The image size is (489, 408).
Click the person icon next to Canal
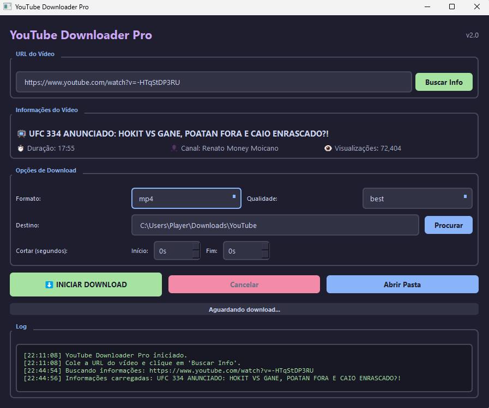(x=174, y=148)
